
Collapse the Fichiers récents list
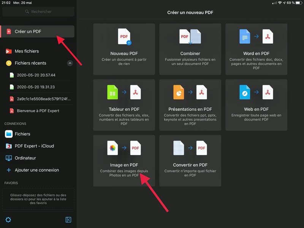point(70,63)
